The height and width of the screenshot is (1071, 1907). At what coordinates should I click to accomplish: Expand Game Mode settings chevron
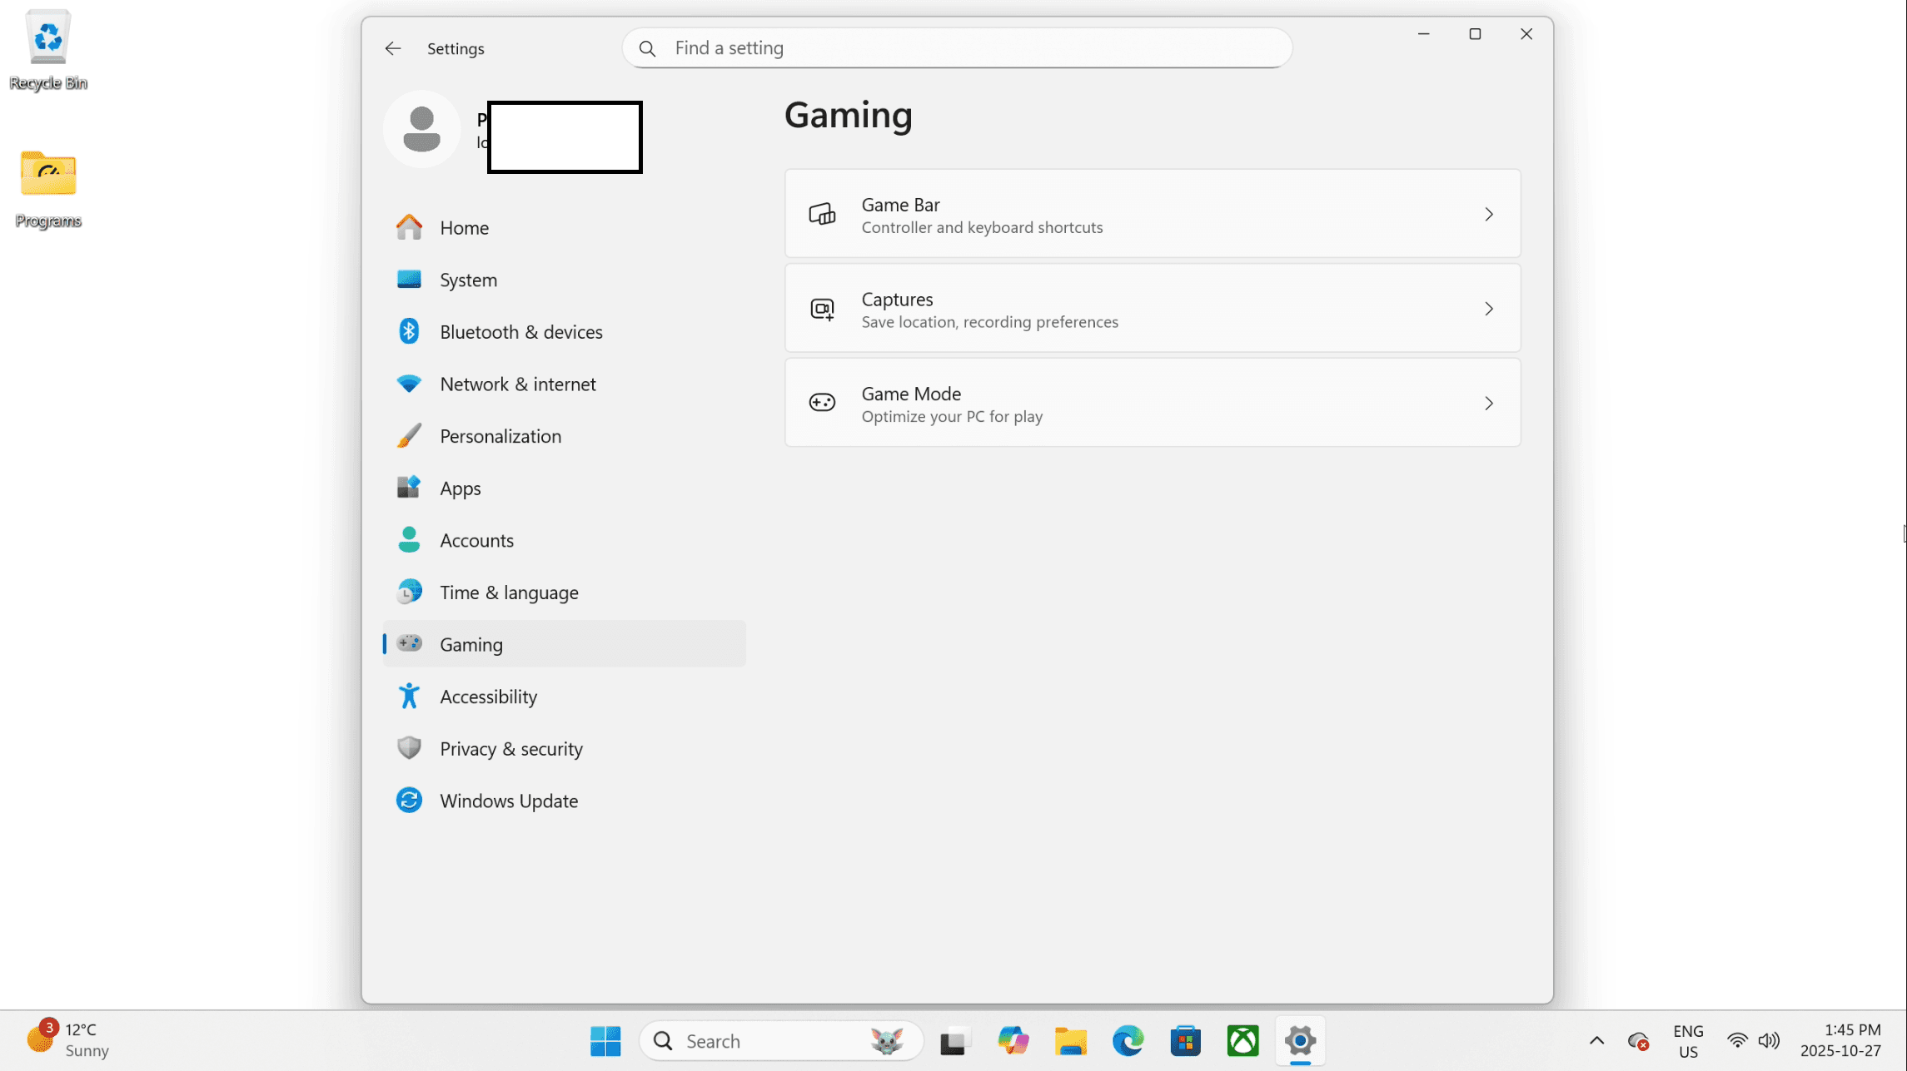(x=1489, y=404)
